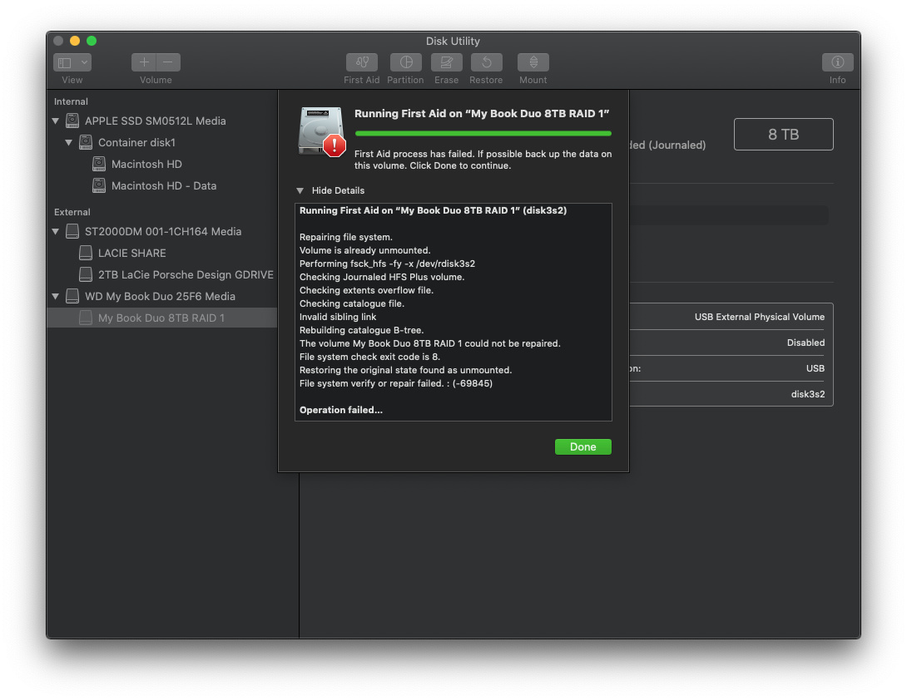
Task: Click the remove Volume minus icon
Action: tap(168, 62)
